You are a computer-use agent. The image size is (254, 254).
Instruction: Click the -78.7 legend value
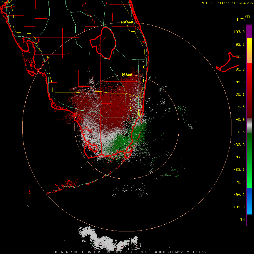(x=239, y=182)
